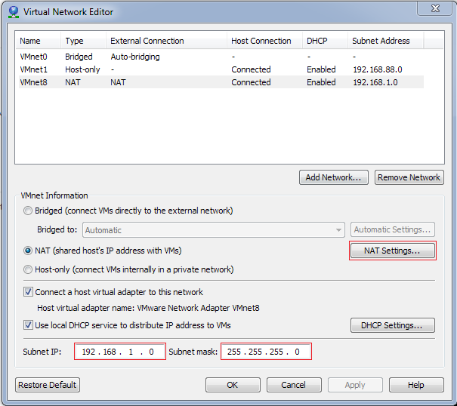
Task: Confirm with the OK button
Action: coord(233,385)
